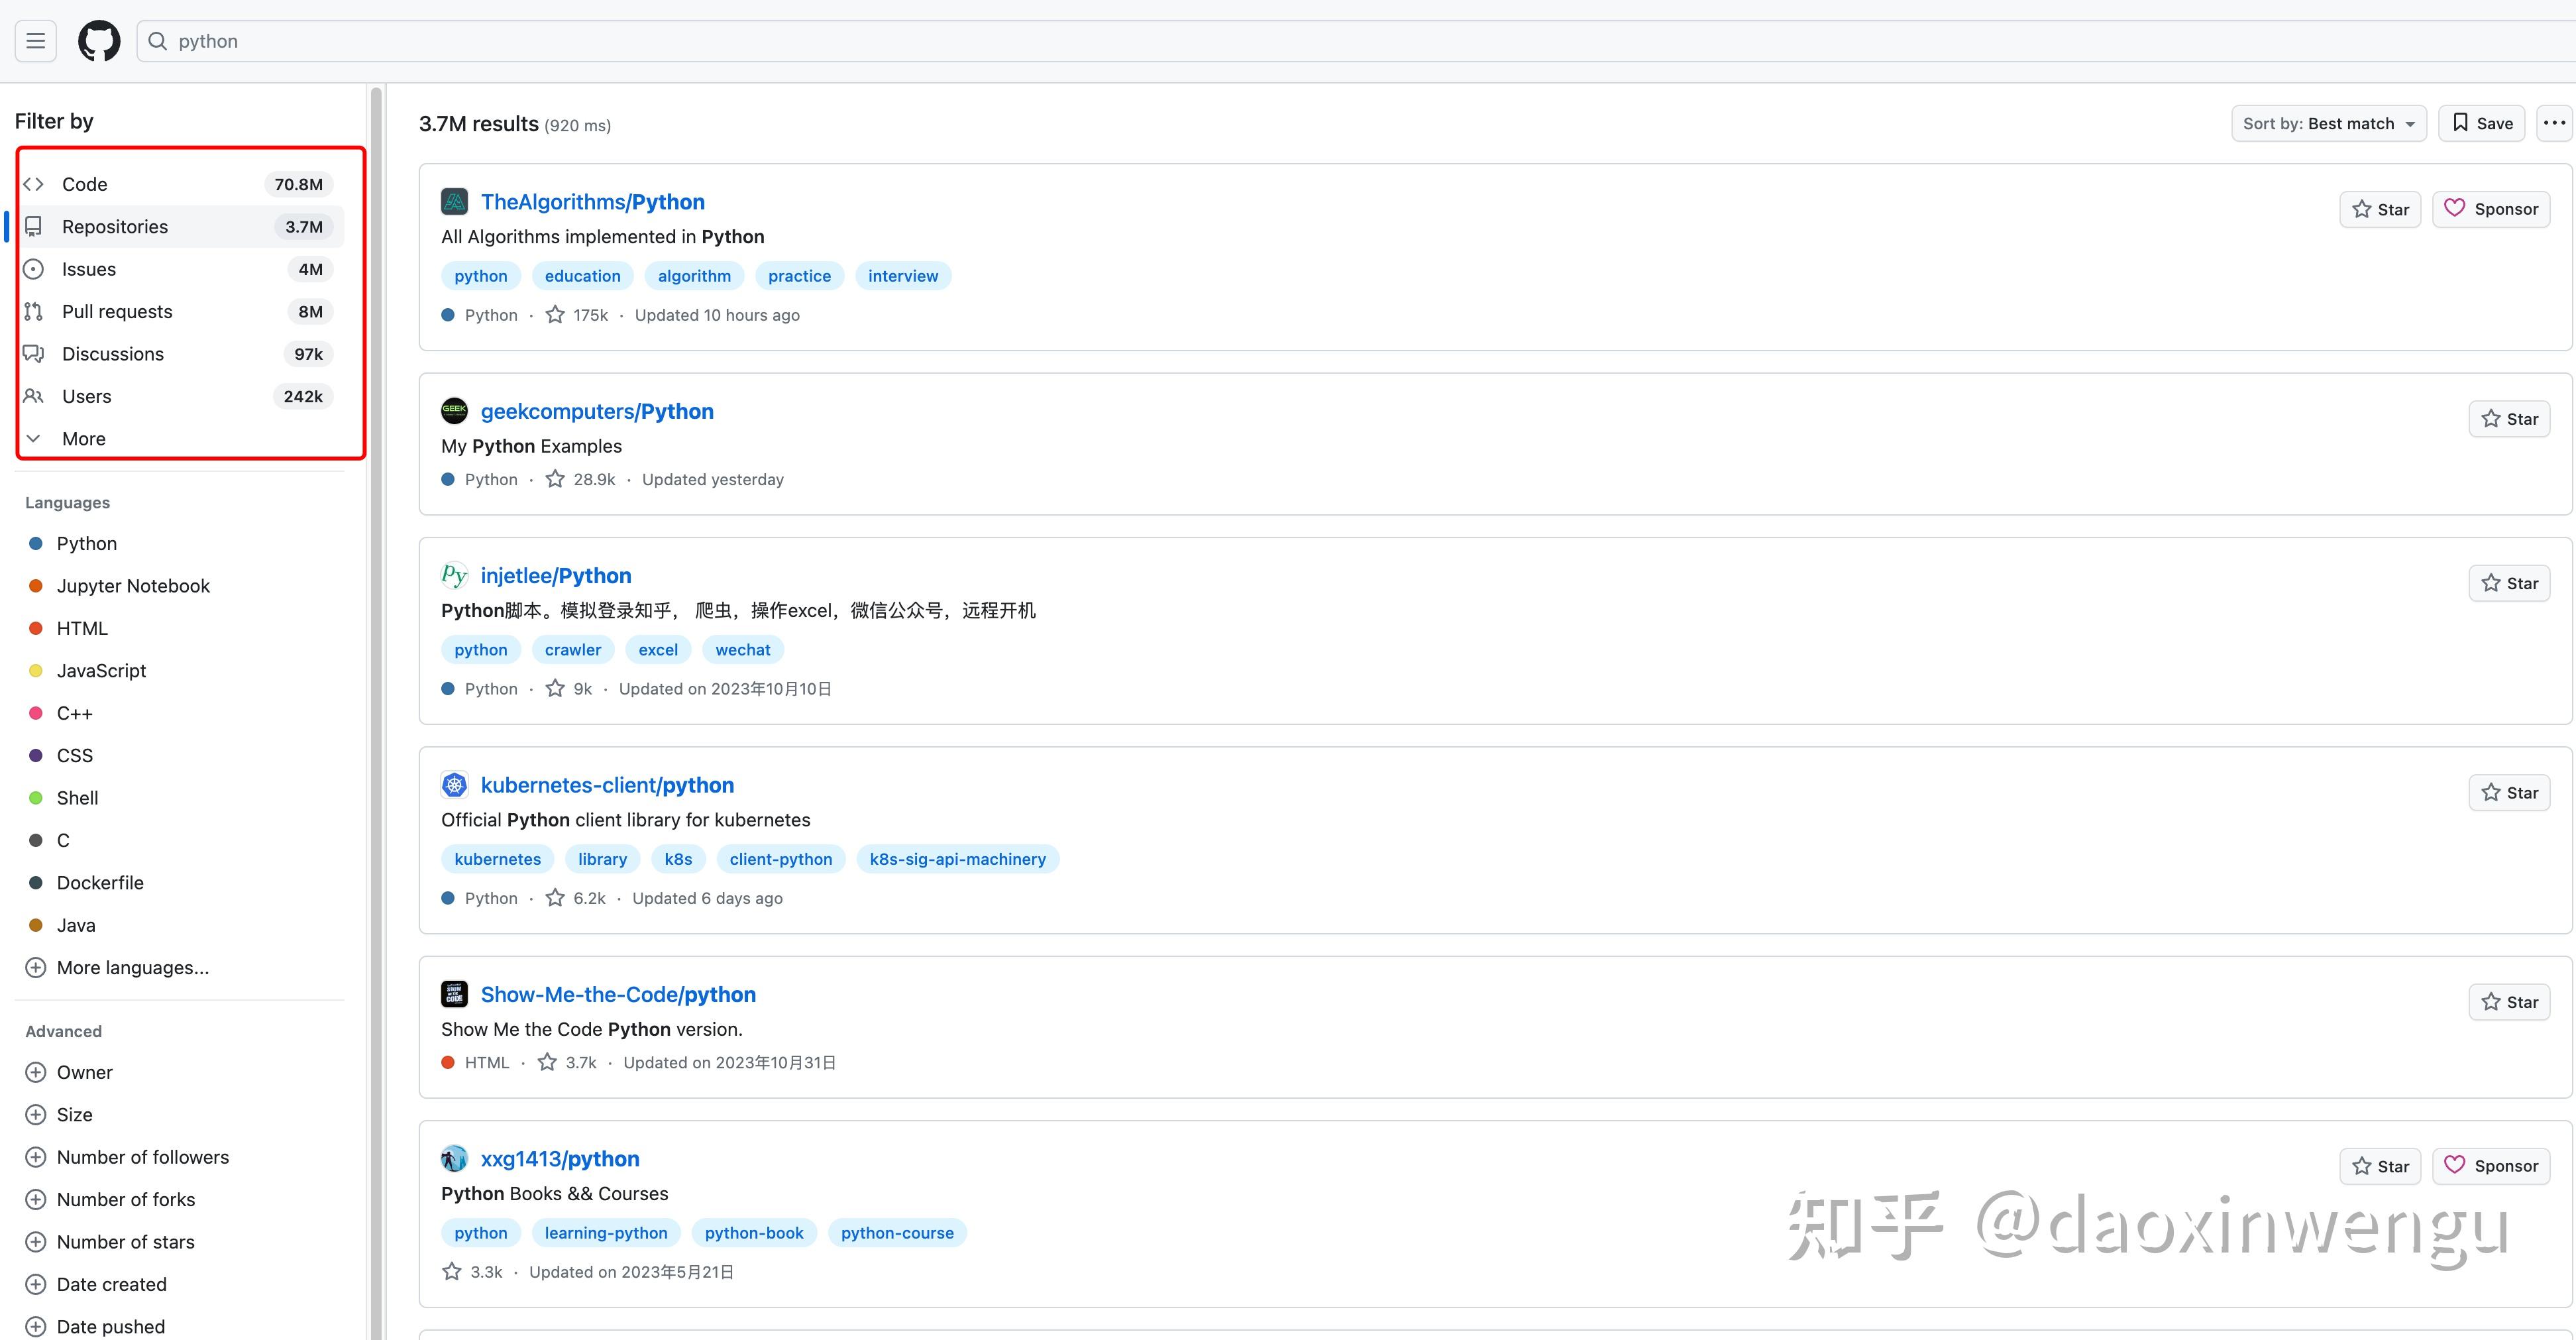
Task: Star the geekcomputers/Python repository
Action: point(2510,418)
